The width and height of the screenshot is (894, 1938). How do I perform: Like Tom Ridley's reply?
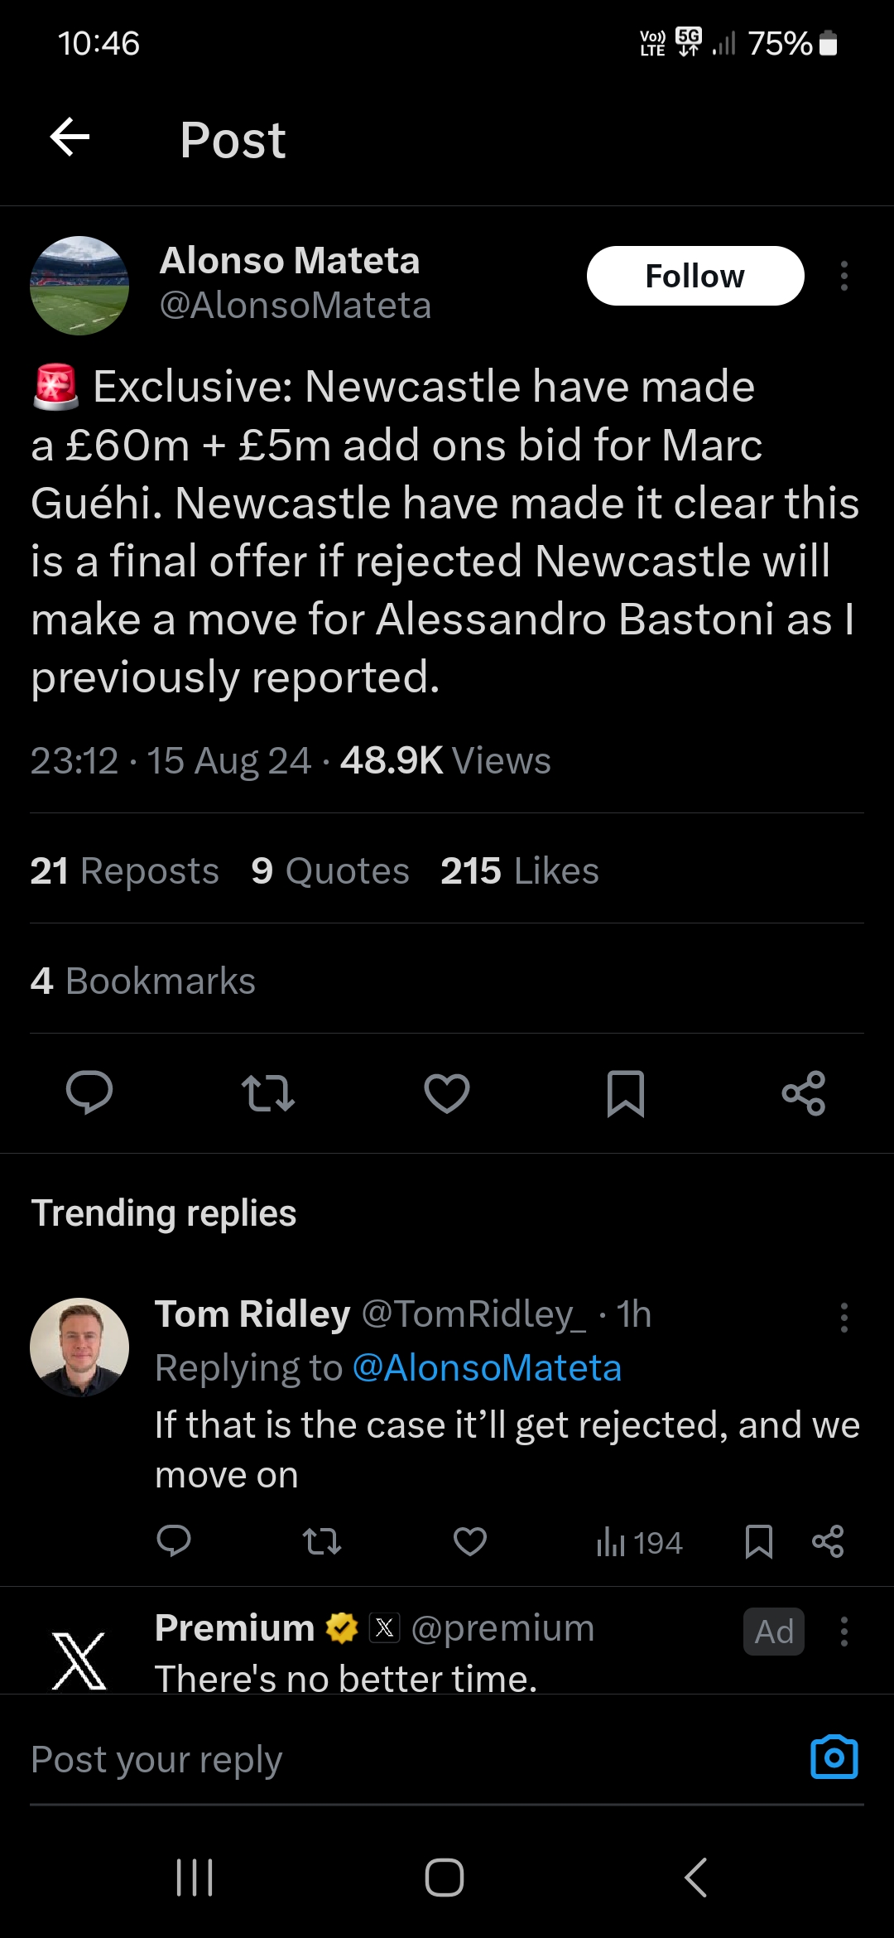(470, 1541)
